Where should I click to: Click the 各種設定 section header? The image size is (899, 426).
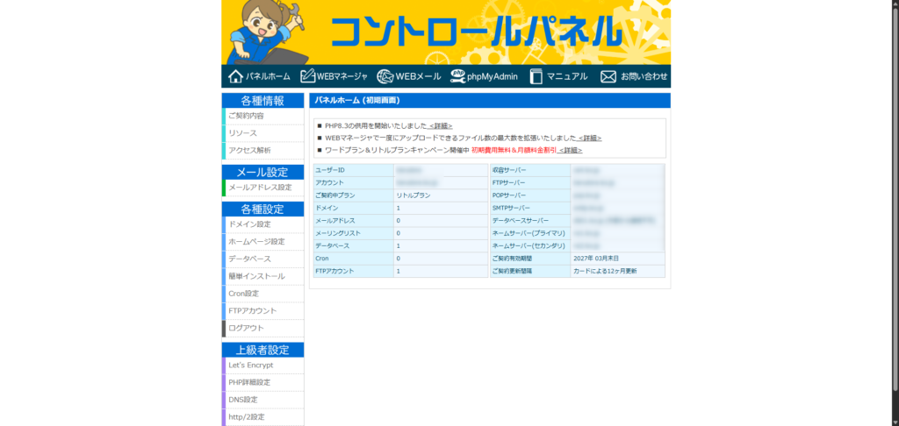pyautogui.click(x=263, y=209)
